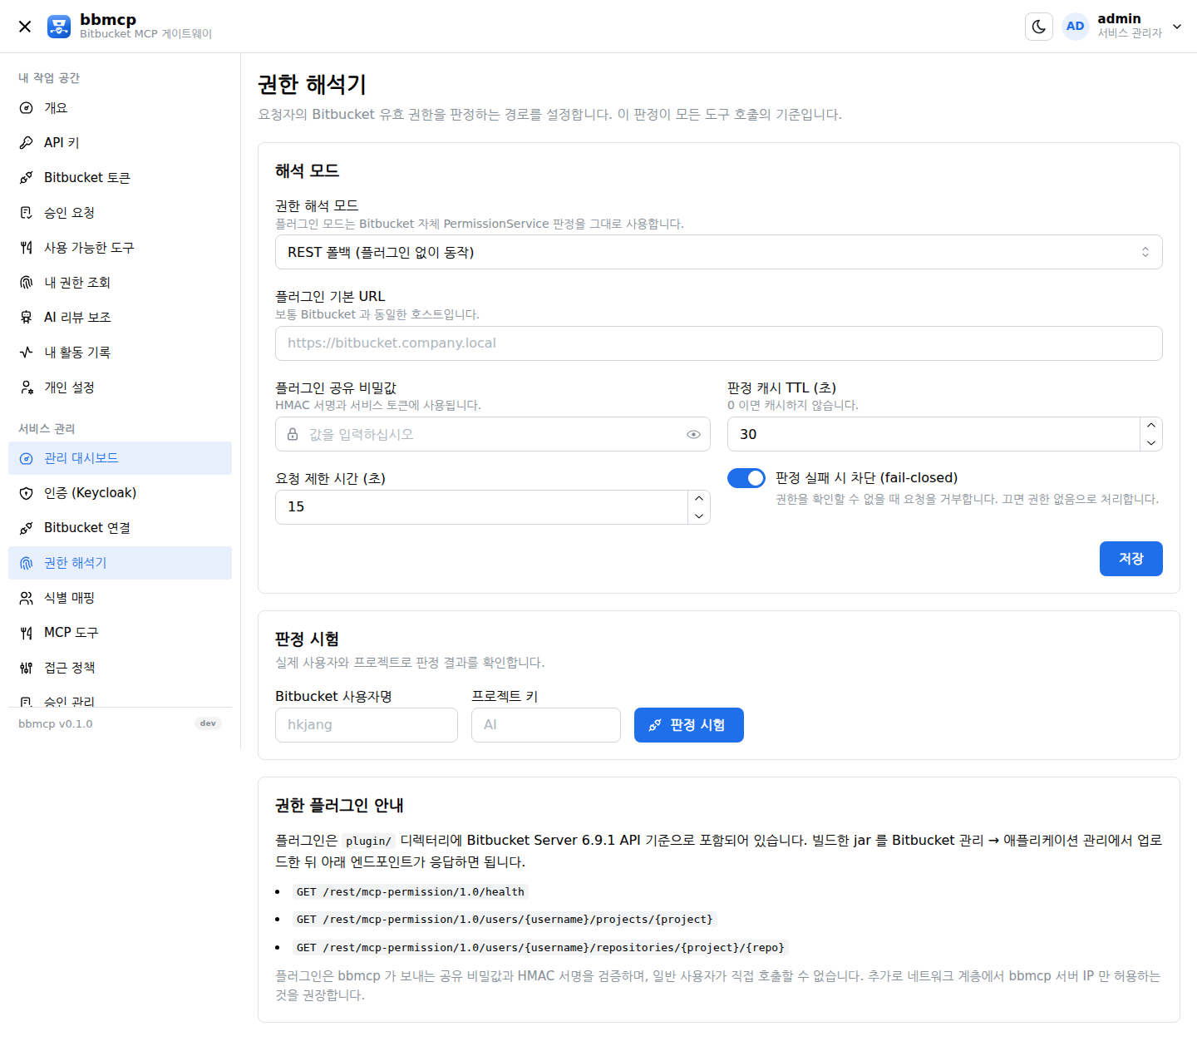Click the 플러그인 기본 URL field
The height and width of the screenshot is (1056, 1197).
[x=718, y=343]
